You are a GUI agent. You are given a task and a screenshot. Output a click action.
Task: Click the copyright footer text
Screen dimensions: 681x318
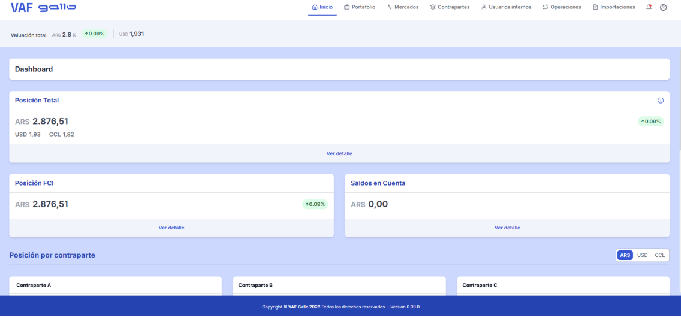tap(340, 307)
